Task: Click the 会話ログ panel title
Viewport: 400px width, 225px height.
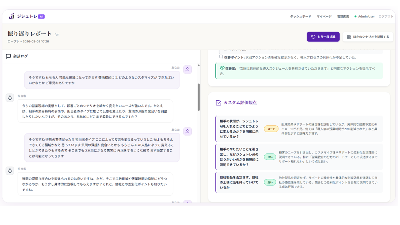Action: pyautogui.click(x=21, y=56)
